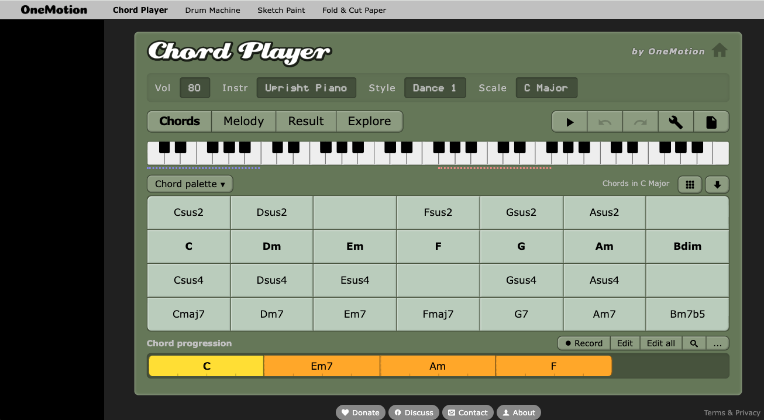This screenshot has height=420, width=764.
Task: Toggle the Record button
Action: 584,343
